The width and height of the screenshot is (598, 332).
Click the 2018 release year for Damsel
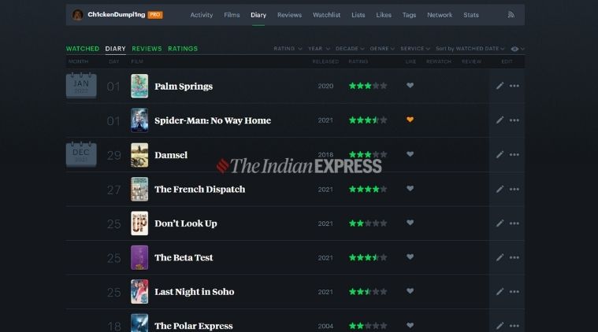[x=325, y=155]
